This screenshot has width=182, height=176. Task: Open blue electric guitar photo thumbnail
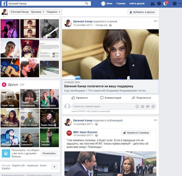pyautogui.click(x=10, y=68)
